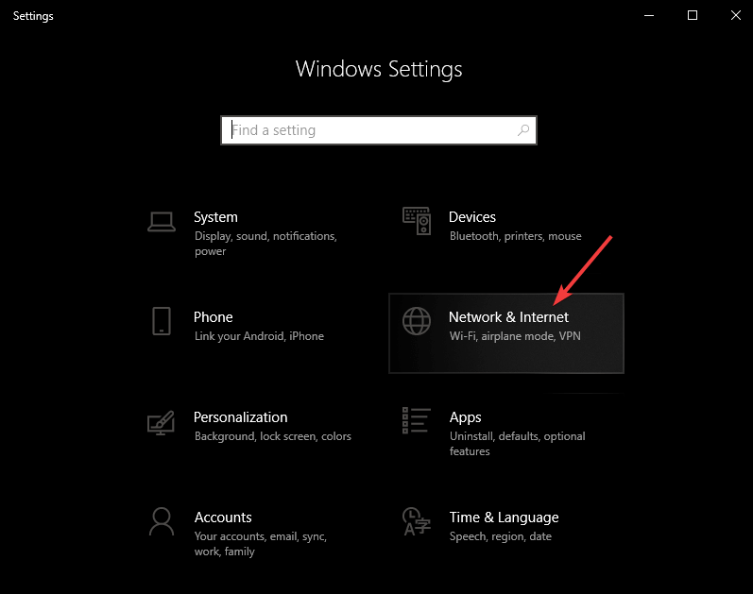
Task: Open the Network & Internet heading
Action: [508, 317]
